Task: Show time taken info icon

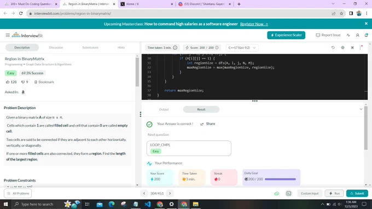Action: [x=175, y=47]
